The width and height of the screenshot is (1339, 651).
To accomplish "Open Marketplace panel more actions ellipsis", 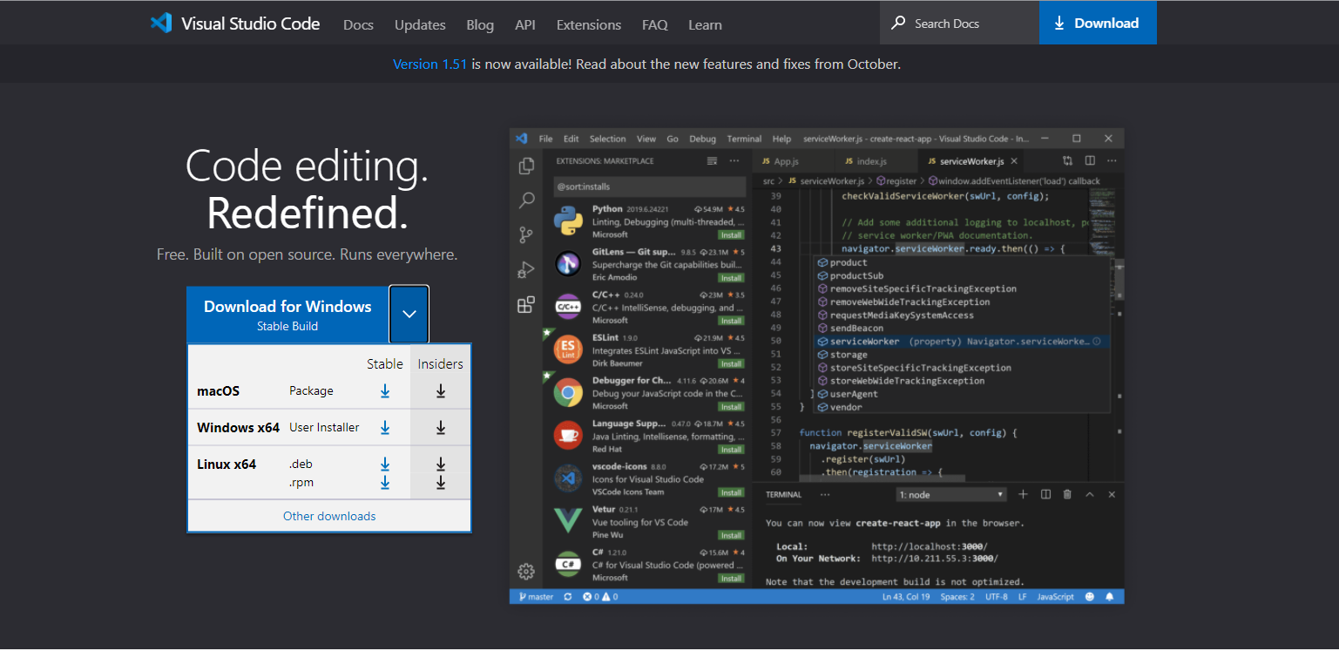I will pos(734,161).
